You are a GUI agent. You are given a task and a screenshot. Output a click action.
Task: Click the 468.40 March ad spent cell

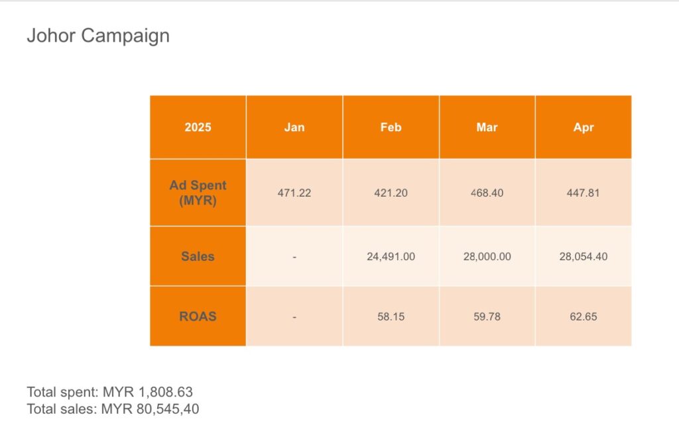coord(487,193)
